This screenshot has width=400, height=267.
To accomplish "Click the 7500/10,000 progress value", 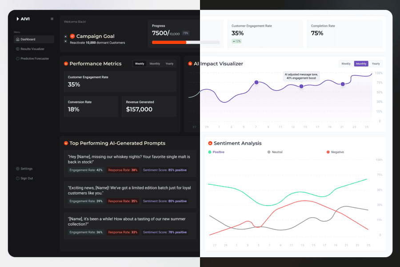I will tap(166, 33).
